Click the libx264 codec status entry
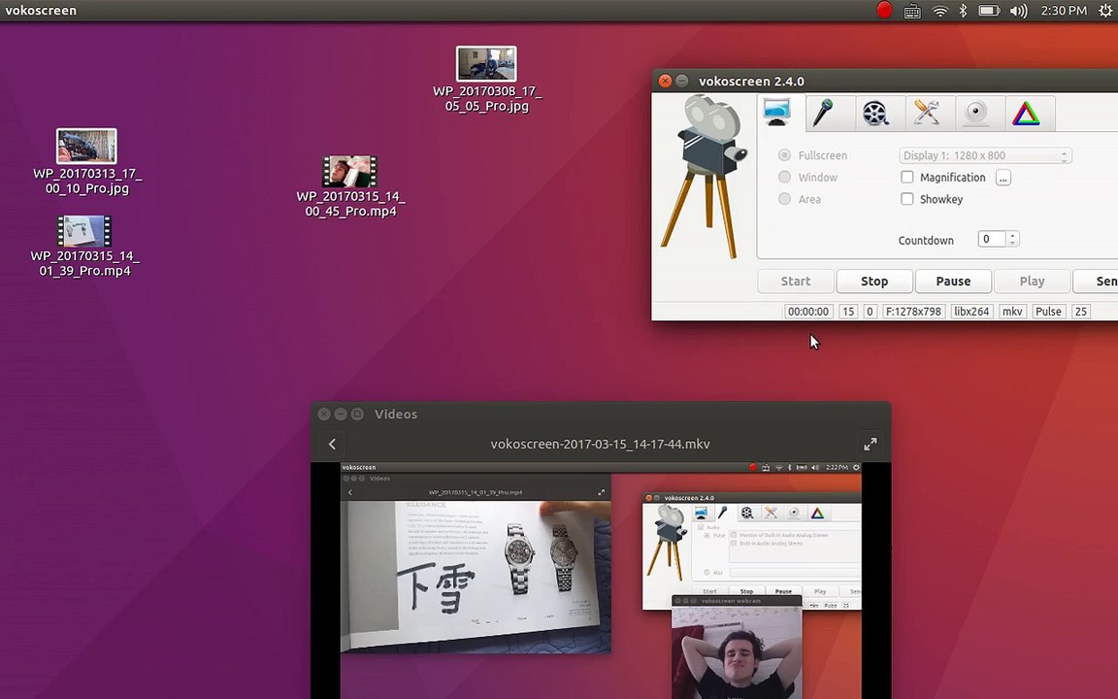1118x699 pixels. click(971, 312)
